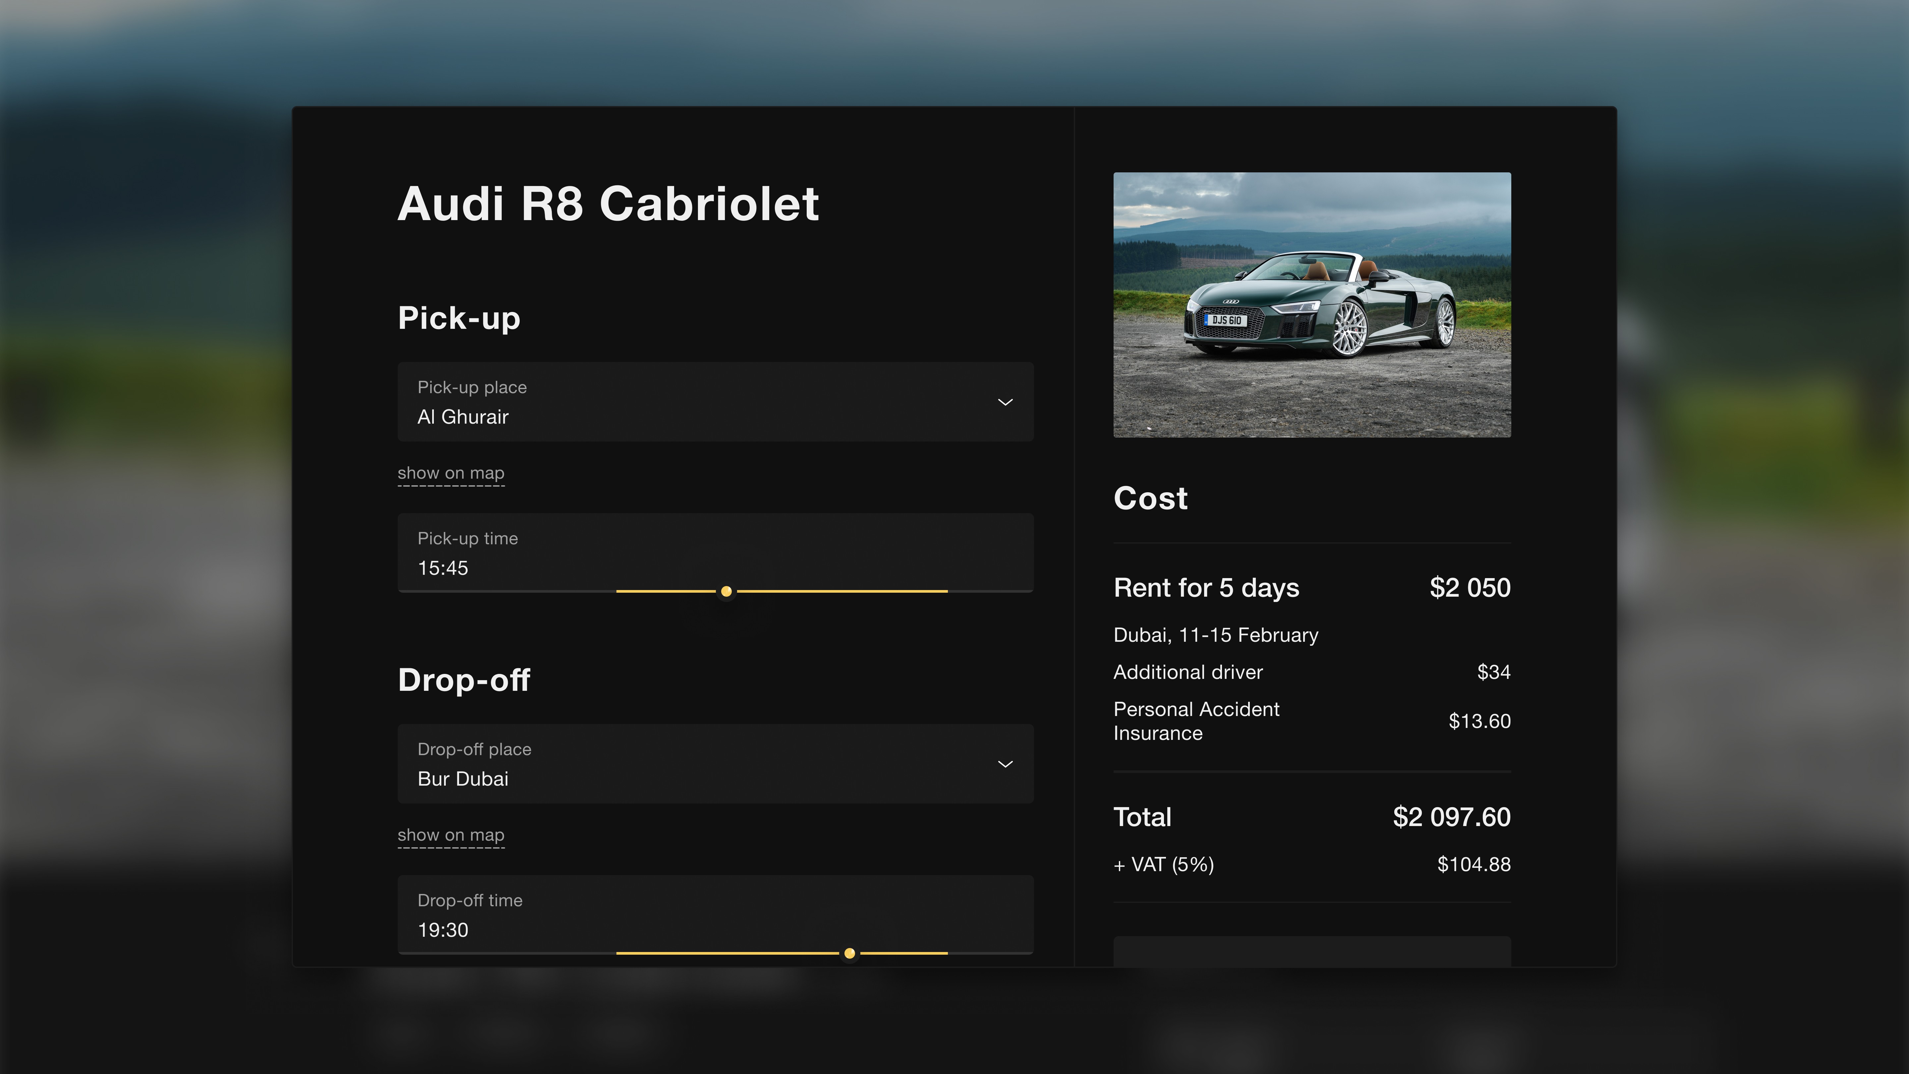This screenshot has width=1909, height=1074.
Task: Click the Total amount $2 097.60
Action: click(x=1451, y=817)
